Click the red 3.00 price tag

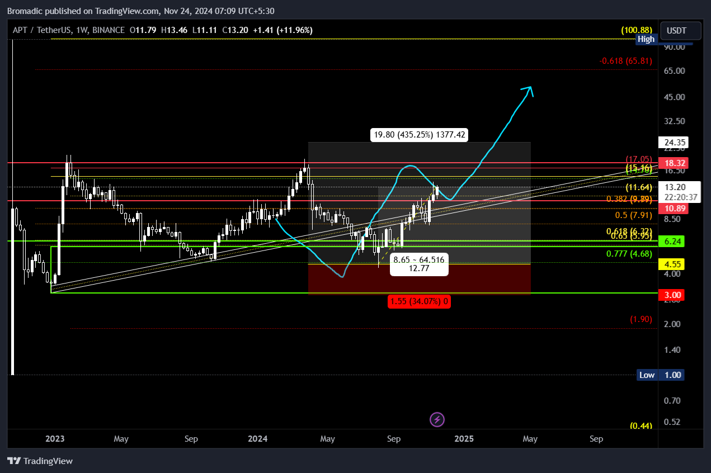(x=672, y=295)
